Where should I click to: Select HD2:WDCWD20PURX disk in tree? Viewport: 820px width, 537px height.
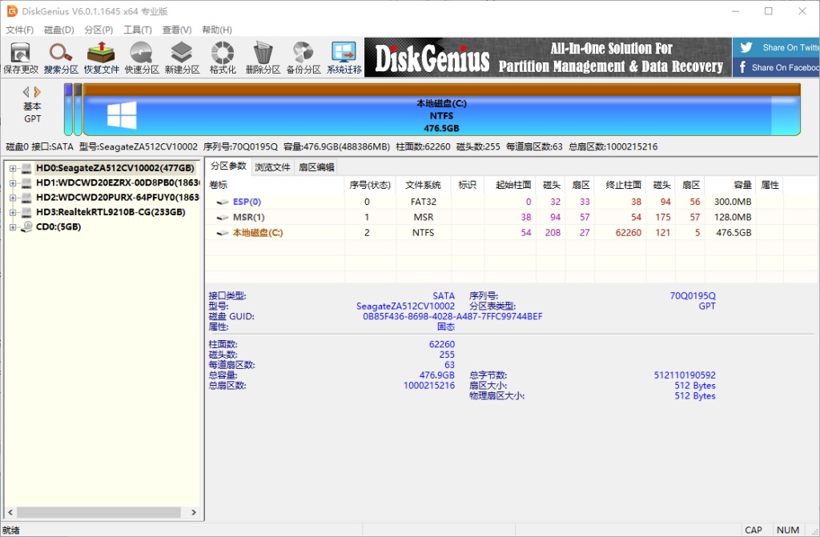118,197
